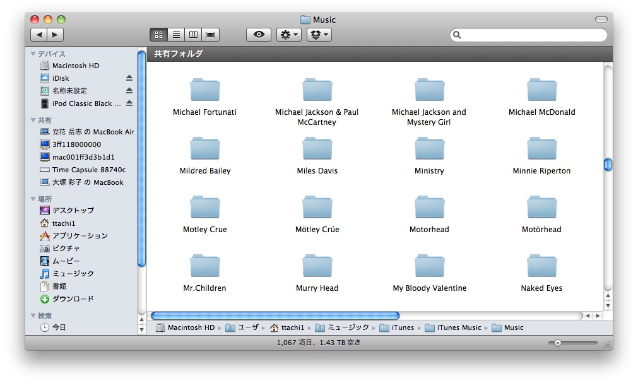Go back to previous folder

click(39, 35)
